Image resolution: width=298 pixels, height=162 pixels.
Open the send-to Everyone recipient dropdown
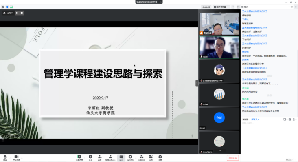[x=255, y=120]
